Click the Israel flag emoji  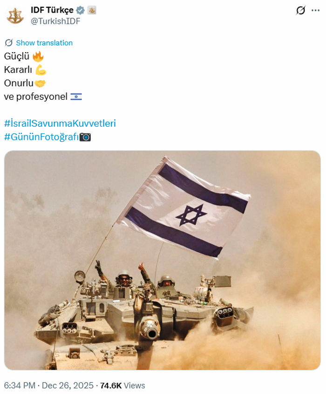(x=76, y=97)
